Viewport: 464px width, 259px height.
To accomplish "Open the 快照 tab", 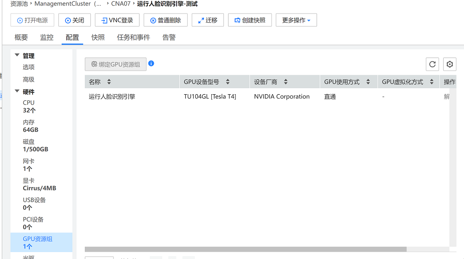I will [x=98, y=37].
